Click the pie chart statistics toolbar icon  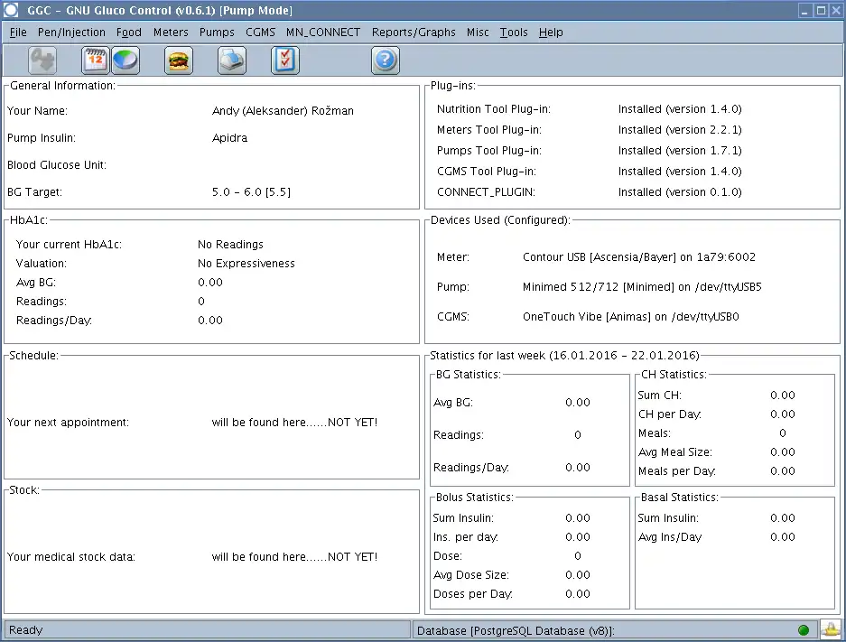click(x=126, y=60)
